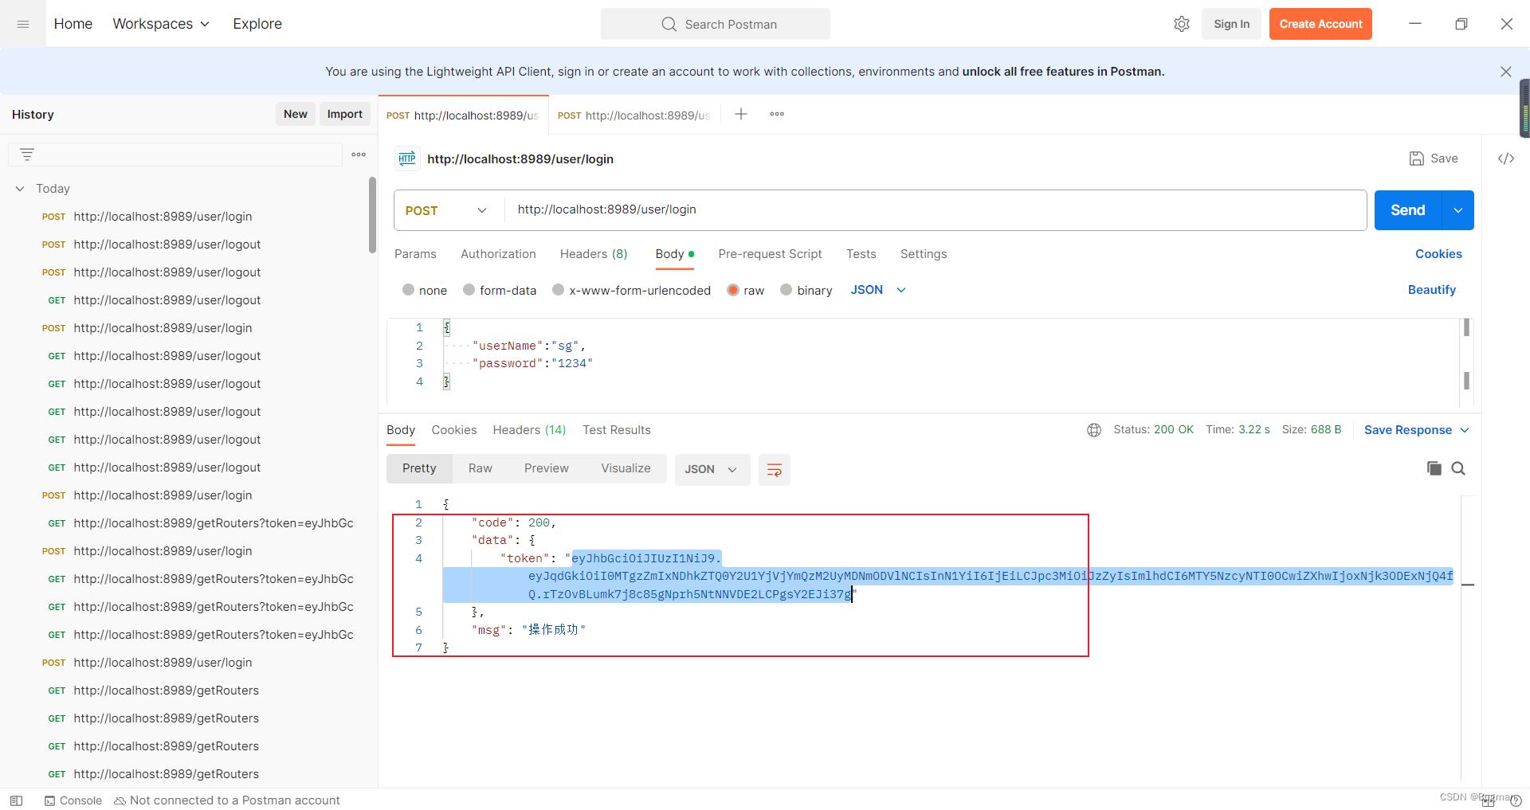Toggle the wrap lines icon in response

(x=774, y=469)
